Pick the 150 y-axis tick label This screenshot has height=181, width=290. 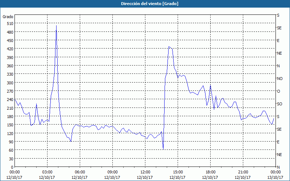click(x=10, y=125)
